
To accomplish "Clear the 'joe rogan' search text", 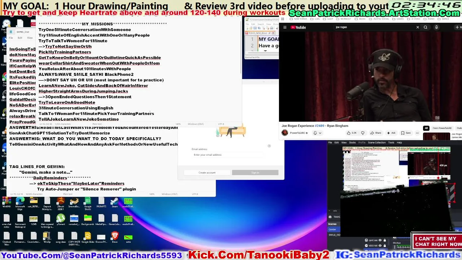I will tap(418, 27).
